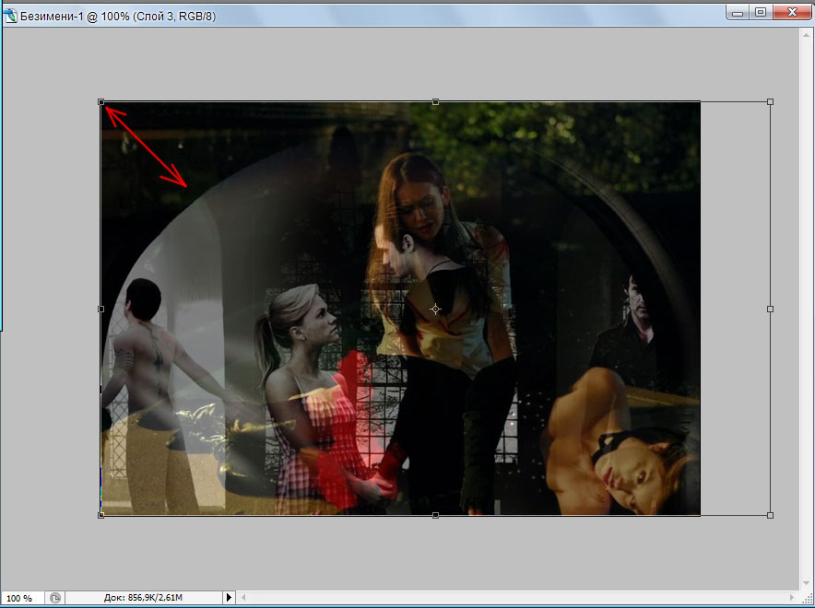Click the horizontal scrollbar left arrow
This screenshot has height=608, width=815.
[244, 598]
